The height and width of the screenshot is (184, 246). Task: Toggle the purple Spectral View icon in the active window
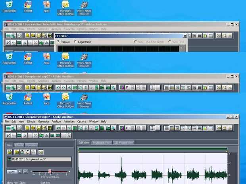[121, 128]
